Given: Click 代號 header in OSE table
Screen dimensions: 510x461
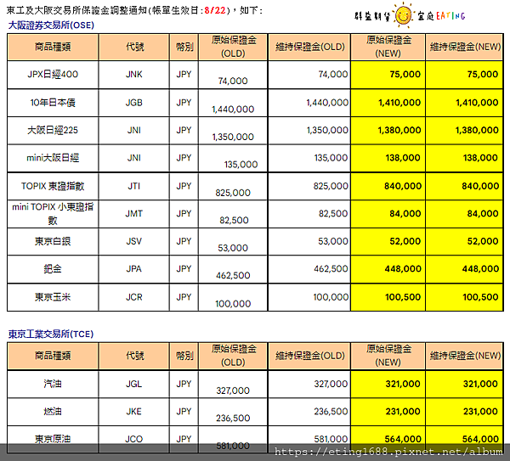Looking at the screenshot, I should click(x=134, y=47).
